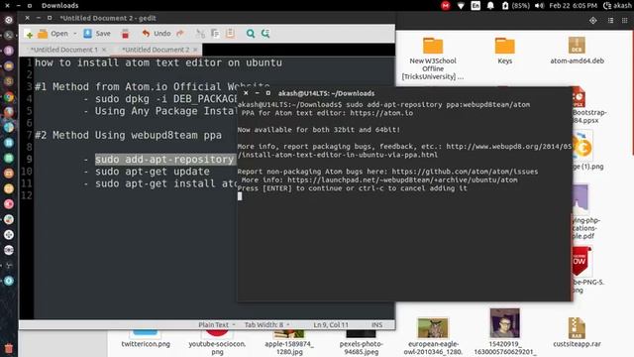Click the print icon in gedit toolbar
Screen dimensions: 634x357
(126, 34)
